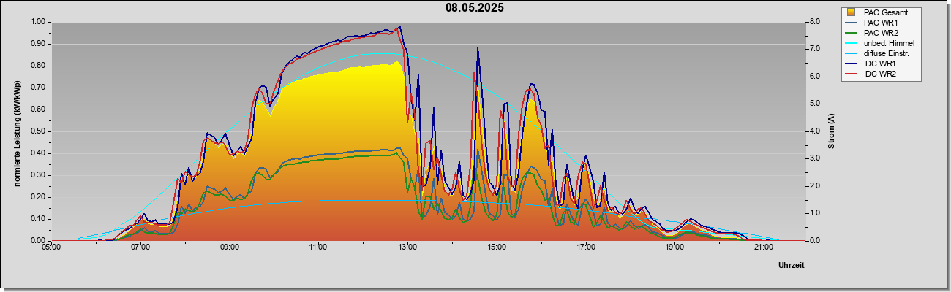The height and width of the screenshot is (292, 951).
Task: Click the chart title 08.05.2025
Action: [x=474, y=8]
